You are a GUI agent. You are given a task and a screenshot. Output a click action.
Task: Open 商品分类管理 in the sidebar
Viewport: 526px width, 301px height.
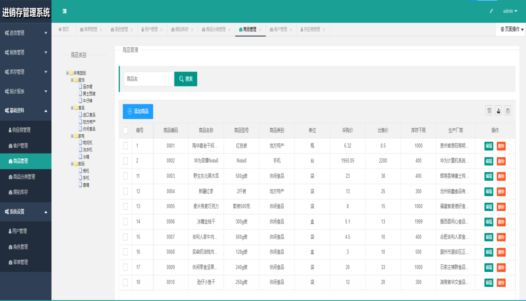pyautogui.click(x=26, y=177)
